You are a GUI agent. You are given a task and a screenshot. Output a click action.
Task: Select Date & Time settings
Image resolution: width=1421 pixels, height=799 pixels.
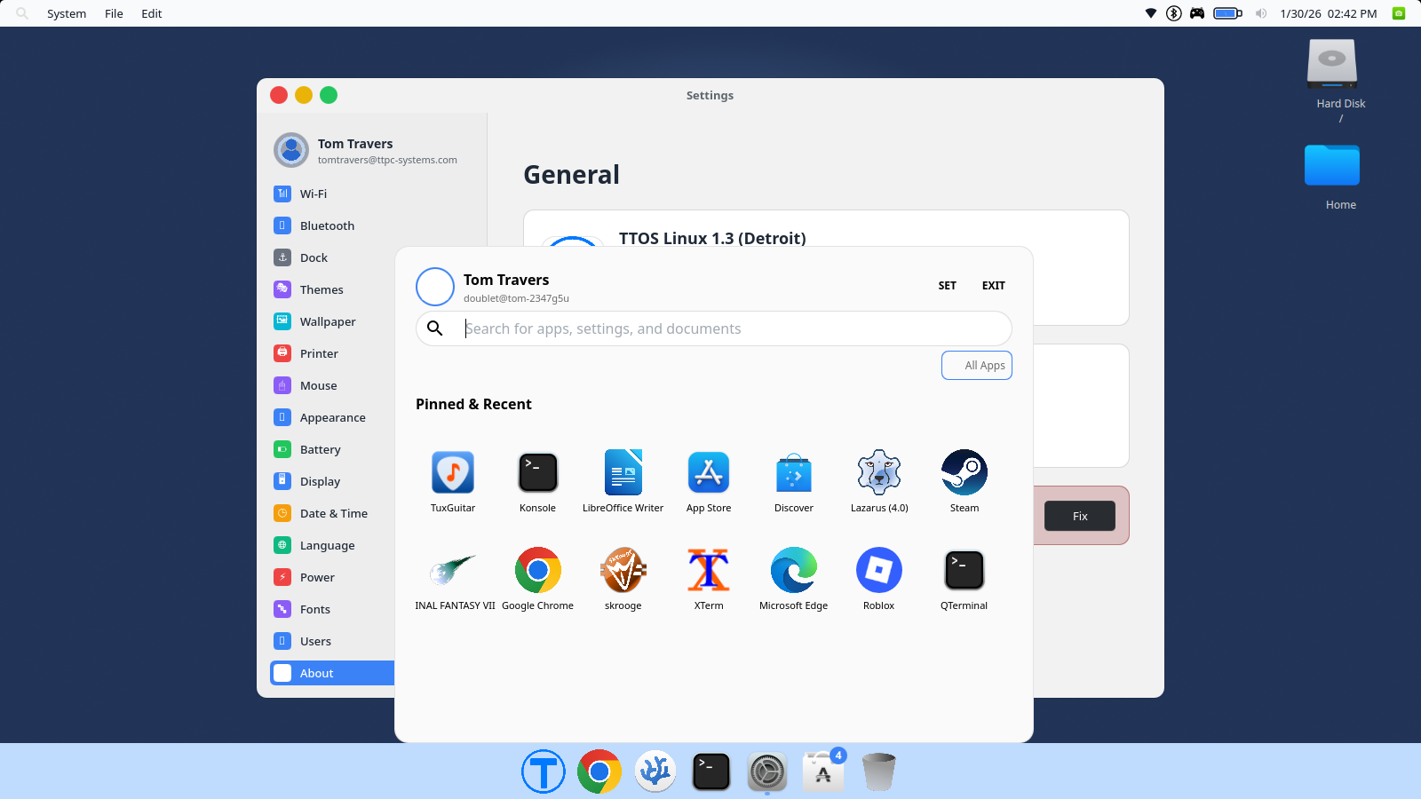tap(332, 513)
